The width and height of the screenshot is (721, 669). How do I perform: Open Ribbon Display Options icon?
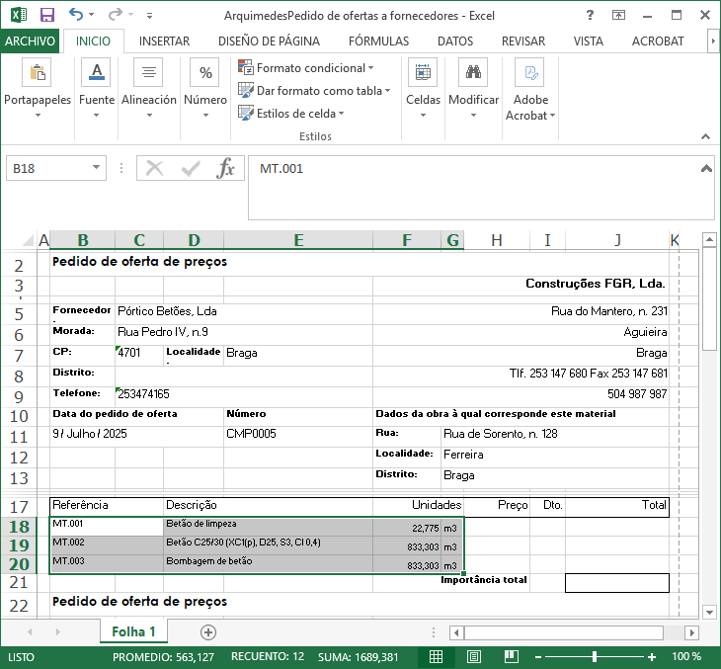[x=618, y=15]
